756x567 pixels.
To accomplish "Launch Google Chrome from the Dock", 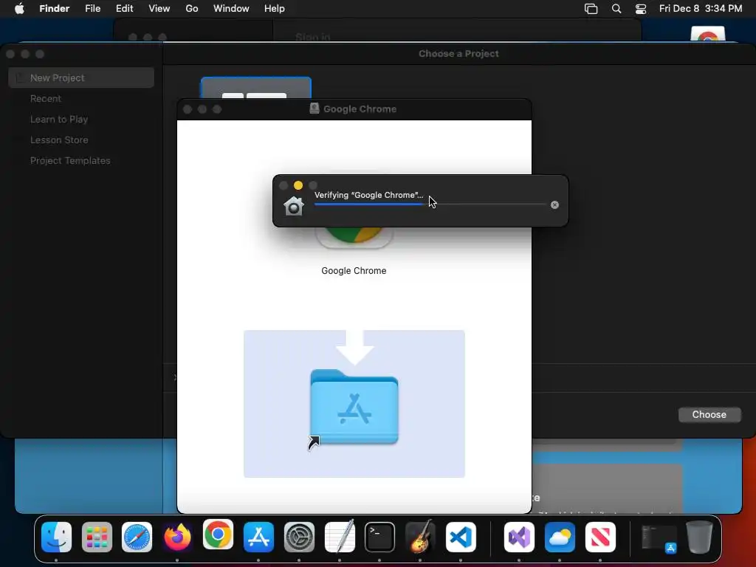I will pos(218,535).
